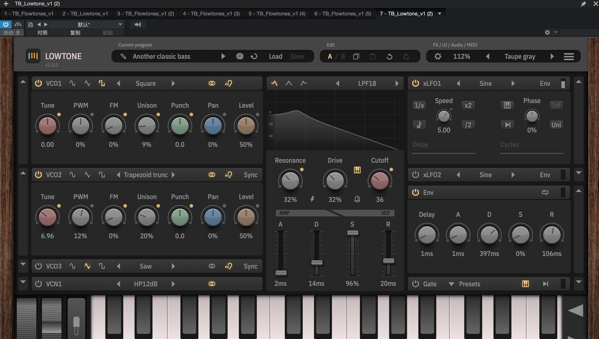Click the VCF Cutoff knob
This screenshot has width=599, height=339.
coord(380,181)
